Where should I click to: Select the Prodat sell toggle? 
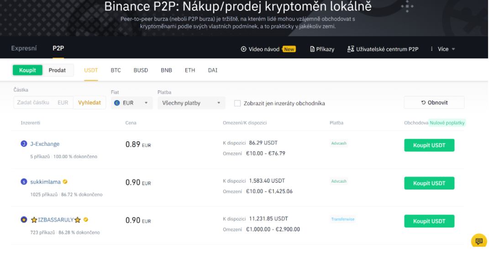tap(57, 70)
